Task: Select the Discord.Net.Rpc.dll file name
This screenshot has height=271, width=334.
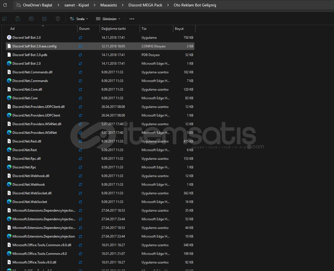Action: point(26,159)
